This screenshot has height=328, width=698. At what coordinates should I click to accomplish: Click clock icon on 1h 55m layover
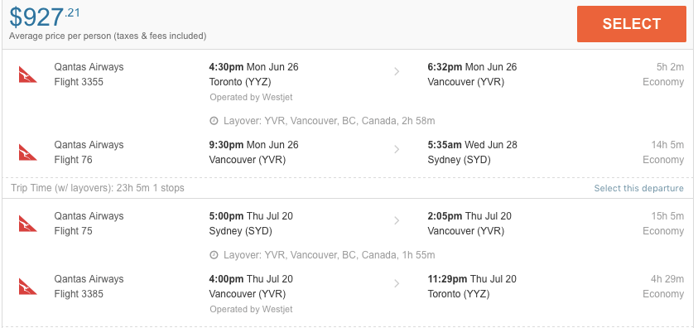(214, 255)
